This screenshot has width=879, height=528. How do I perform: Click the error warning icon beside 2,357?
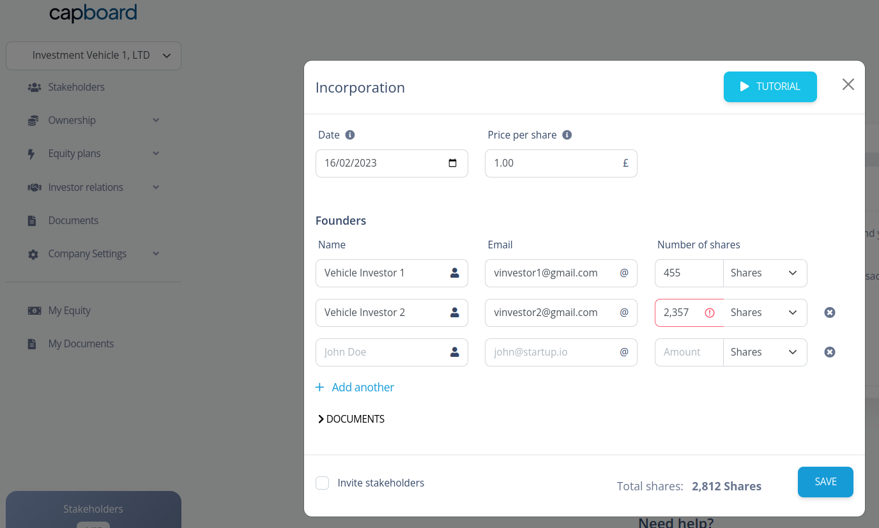coord(710,312)
